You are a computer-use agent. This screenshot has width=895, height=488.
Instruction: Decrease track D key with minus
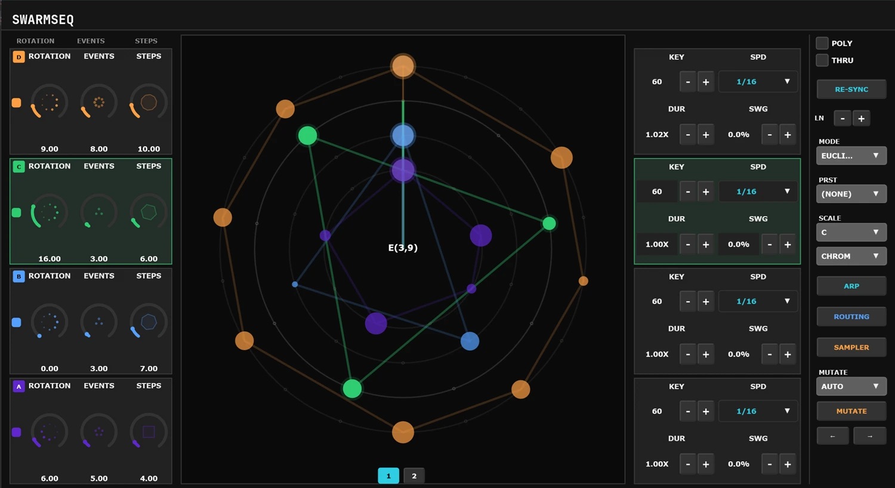tap(688, 82)
